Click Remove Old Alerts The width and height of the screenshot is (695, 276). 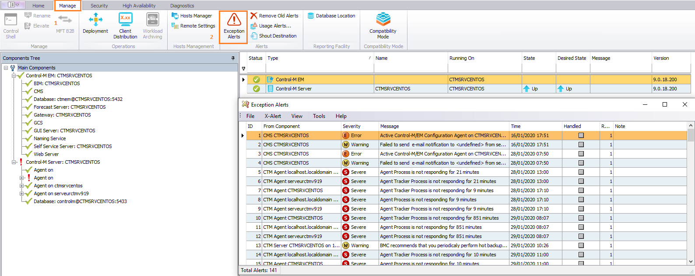click(274, 16)
